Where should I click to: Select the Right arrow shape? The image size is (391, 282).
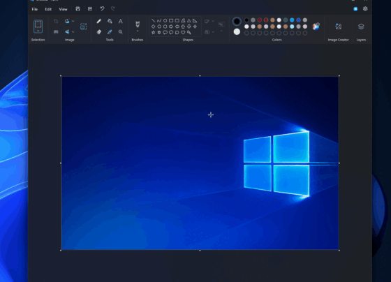pyautogui.click(x=171, y=27)
